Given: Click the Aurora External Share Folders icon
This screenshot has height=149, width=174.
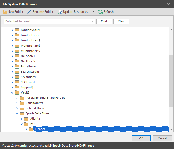Looking at the screenshot, I should pyautogui.click(x=22, y=98).
